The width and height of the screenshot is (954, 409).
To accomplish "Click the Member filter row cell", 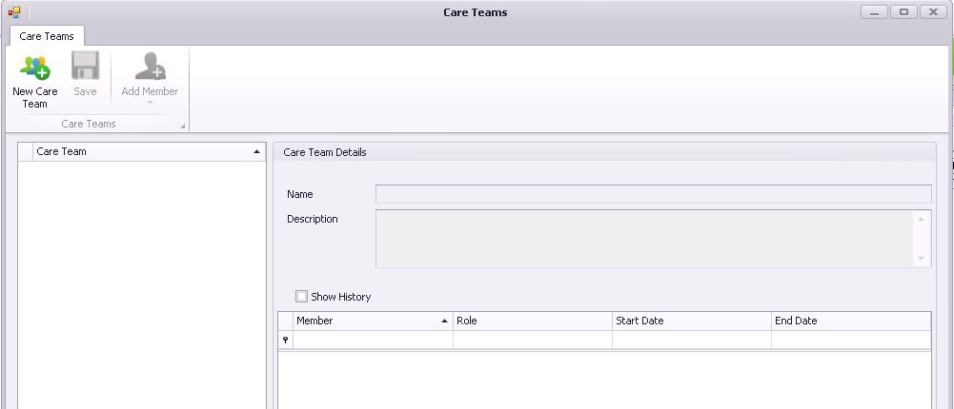I will coord(373,340).
